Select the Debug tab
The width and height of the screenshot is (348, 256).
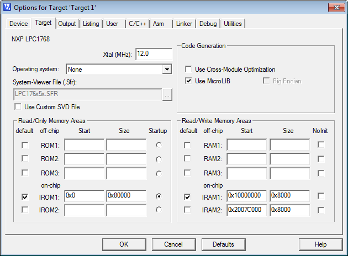tap(208, 24)
